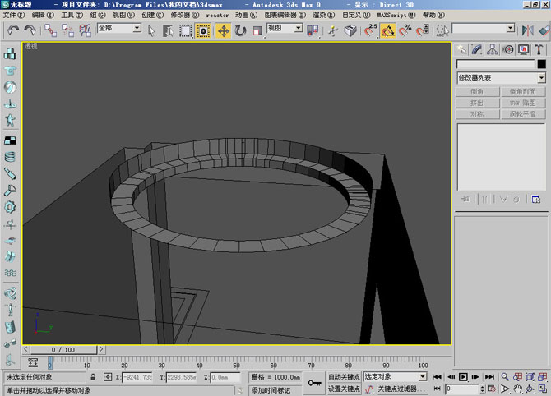Open the reference coordinate 视图 dropdown
This screenshot has height=396, width=551.
299,28
